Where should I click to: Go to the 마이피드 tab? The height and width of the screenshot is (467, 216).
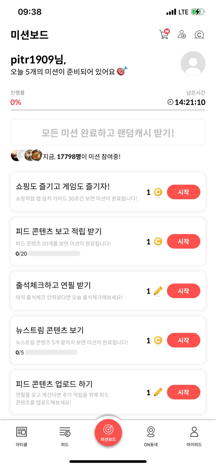(194, 432)
